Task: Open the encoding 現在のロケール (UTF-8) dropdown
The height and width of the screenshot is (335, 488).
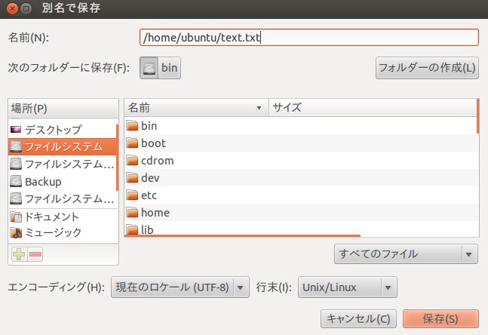Action: [x=180, y=287]
